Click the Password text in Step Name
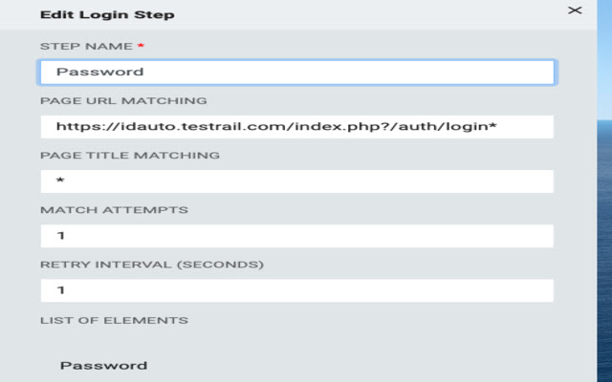Image resolution: width=612 pixels, height=382 pixels. tap(99, 72)
